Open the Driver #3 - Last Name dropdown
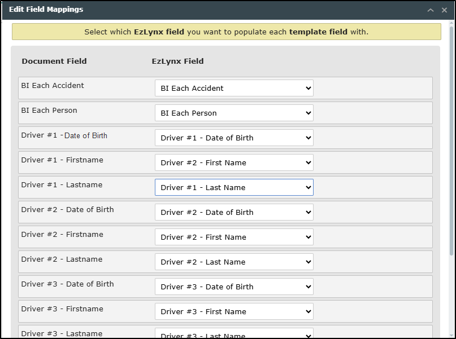The image size is (456, 339). click(234, 333)
